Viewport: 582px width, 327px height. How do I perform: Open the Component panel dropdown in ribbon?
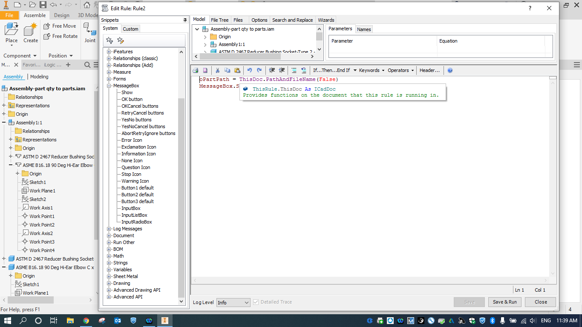click(x=20, y=56)
